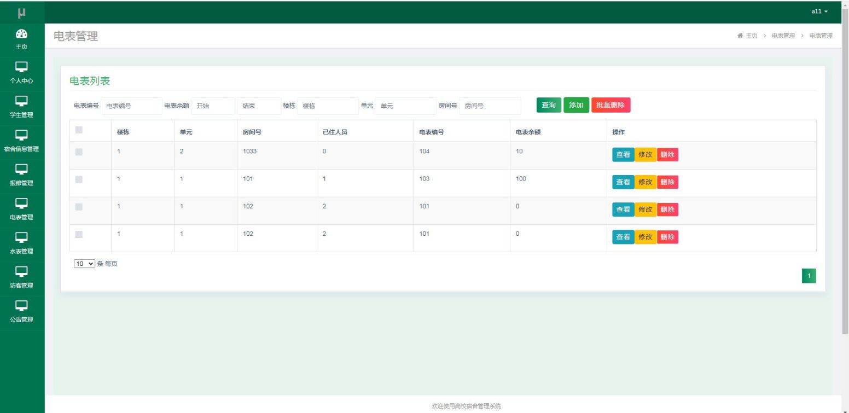Edit the meter 104 row with 修改

click(646, 155)
